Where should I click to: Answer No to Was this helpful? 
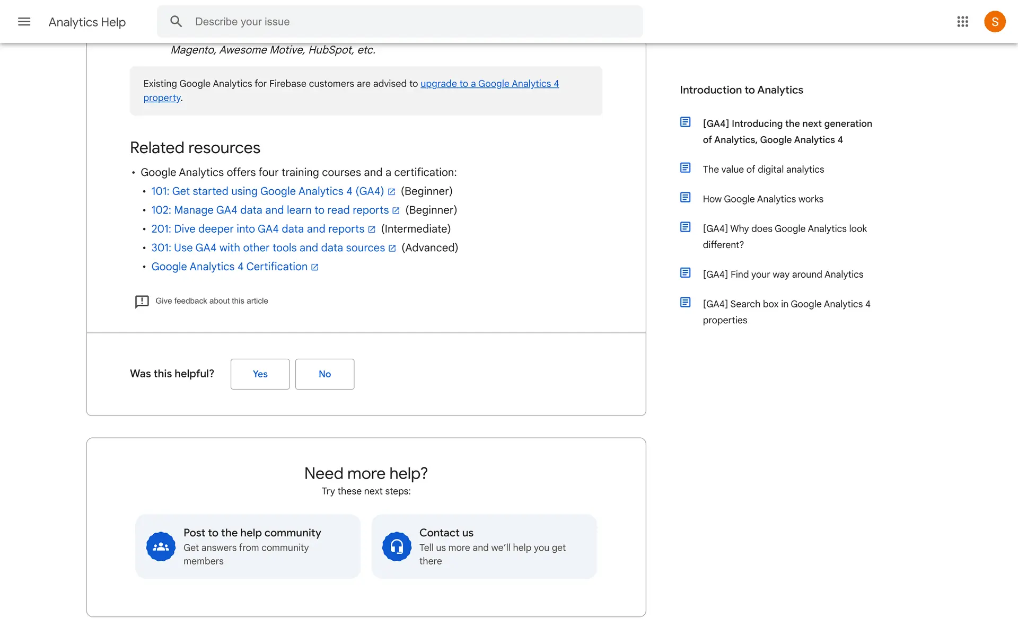[x=324, y=374]
